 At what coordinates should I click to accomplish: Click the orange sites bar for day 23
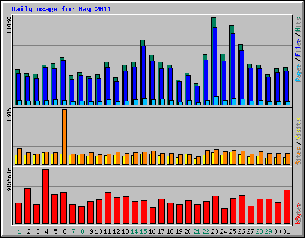pyautogui.click(x=216, y=157)
